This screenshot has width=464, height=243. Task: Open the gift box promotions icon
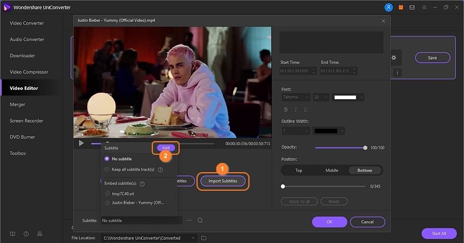click(401, 8)
